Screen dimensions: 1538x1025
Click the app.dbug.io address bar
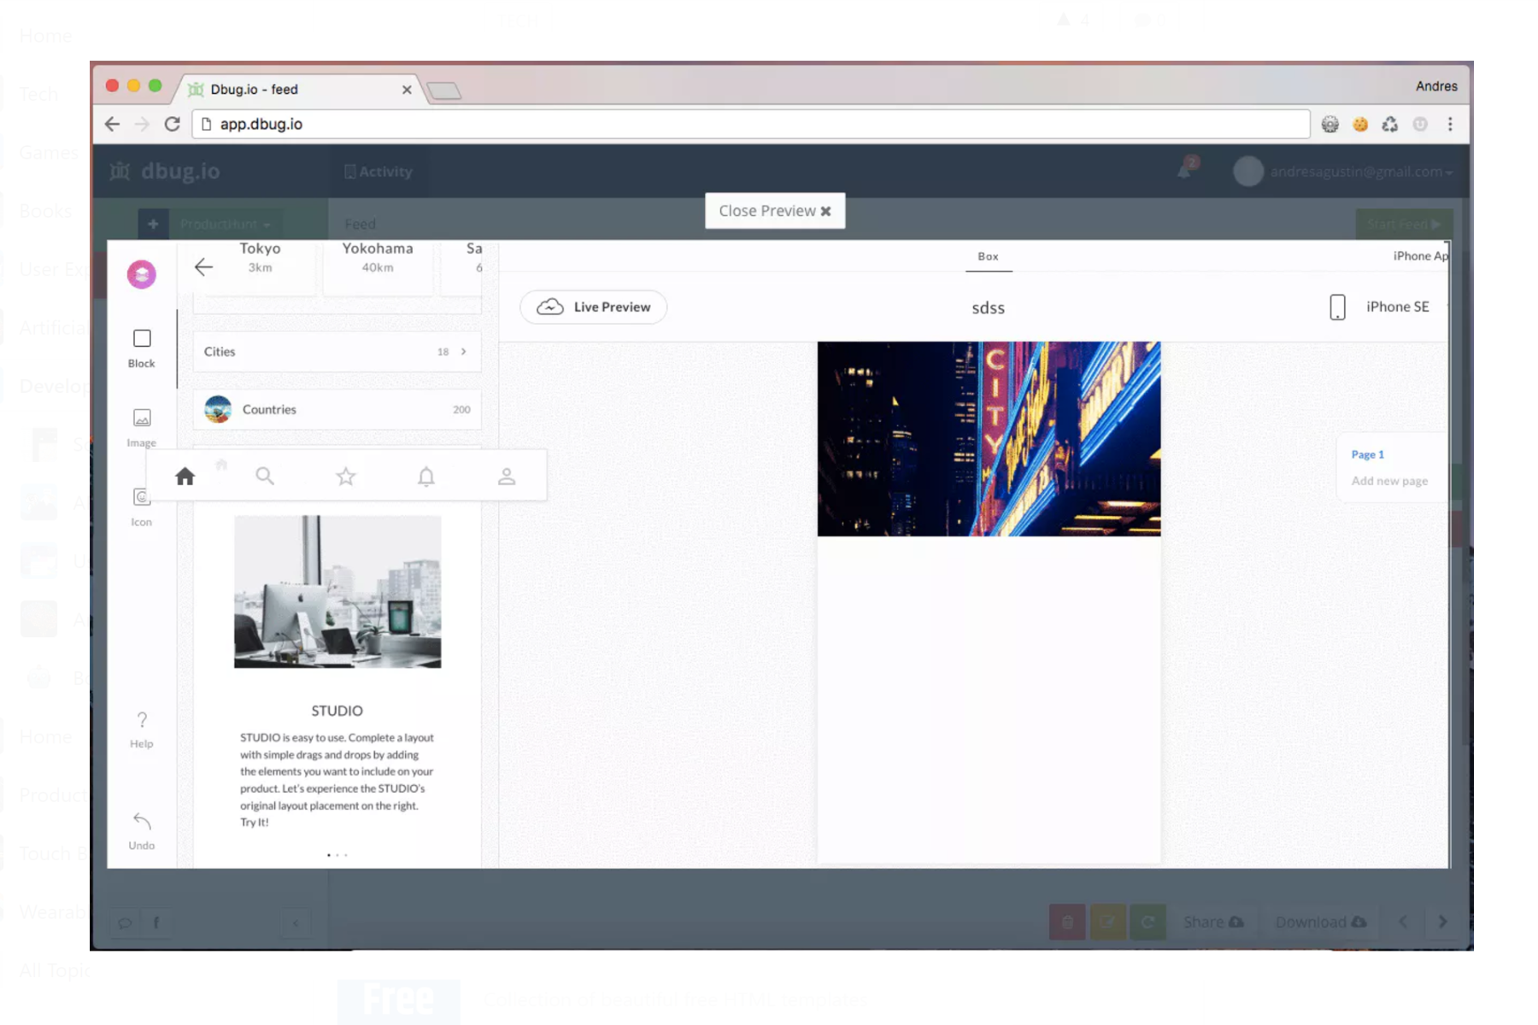pos(750,124)
